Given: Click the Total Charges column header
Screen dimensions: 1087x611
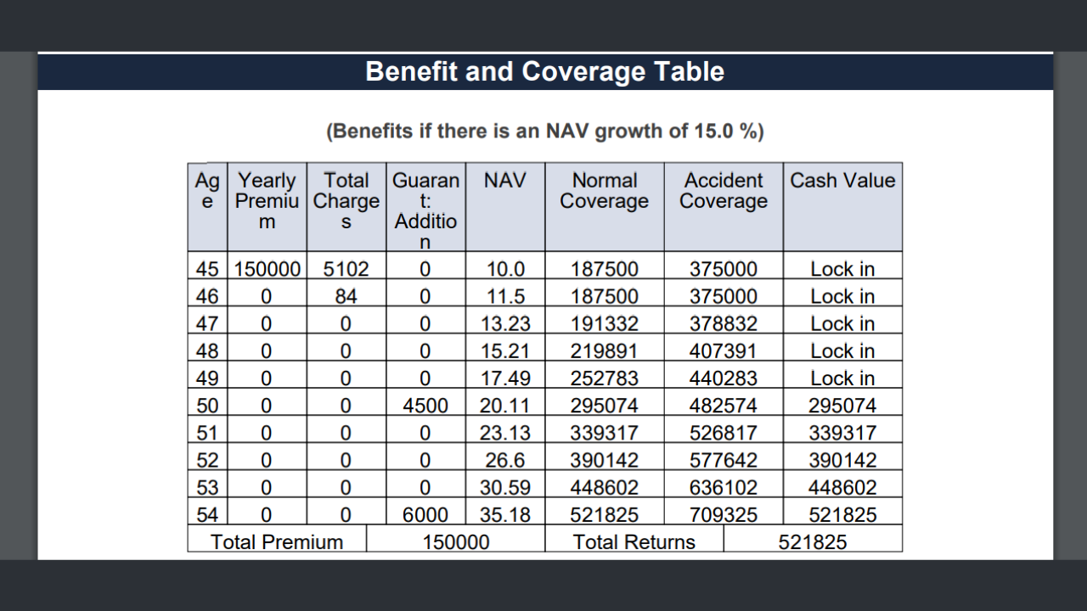Looking at the screenshot, I should coord(346,201).
